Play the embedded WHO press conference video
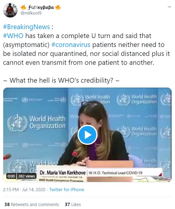 [87, 135]
